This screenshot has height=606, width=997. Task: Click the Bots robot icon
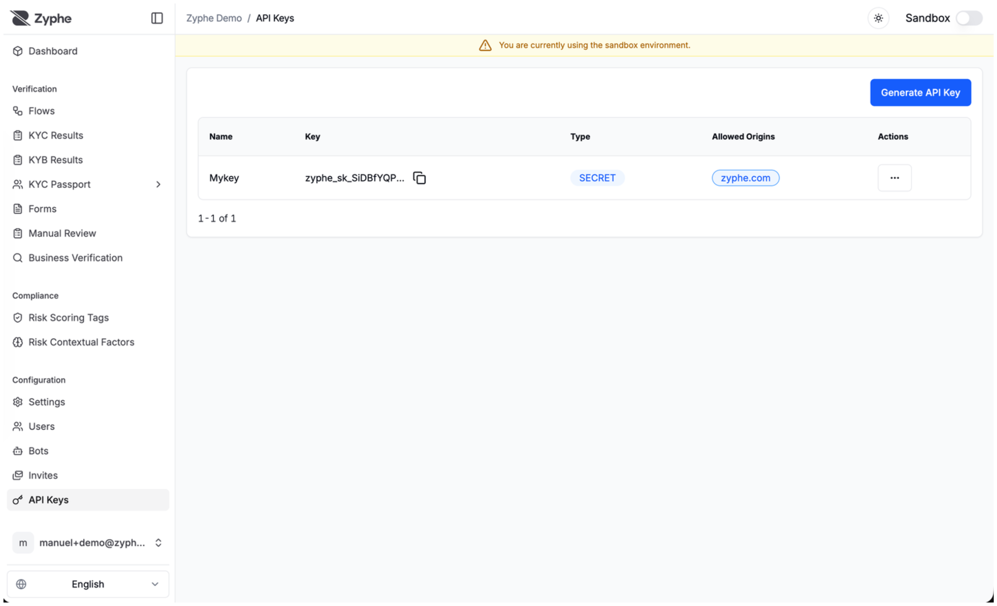17,451
